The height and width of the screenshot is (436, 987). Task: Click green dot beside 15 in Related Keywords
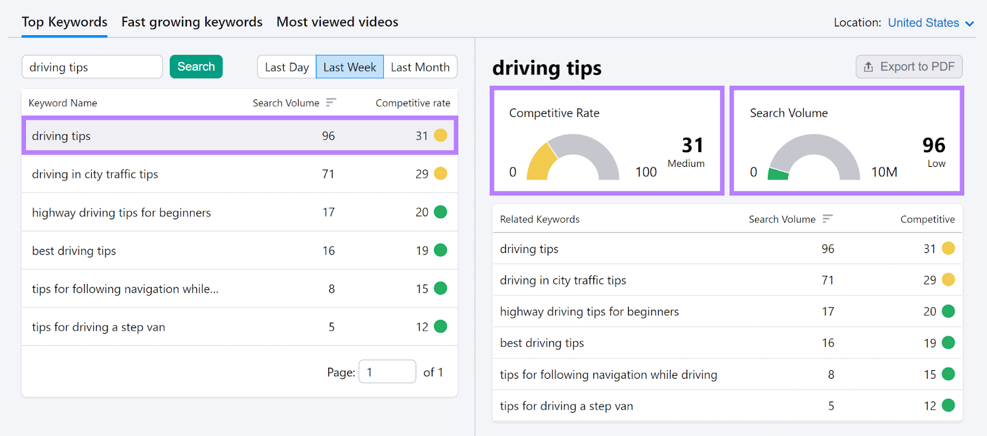[x=949, y=374]
